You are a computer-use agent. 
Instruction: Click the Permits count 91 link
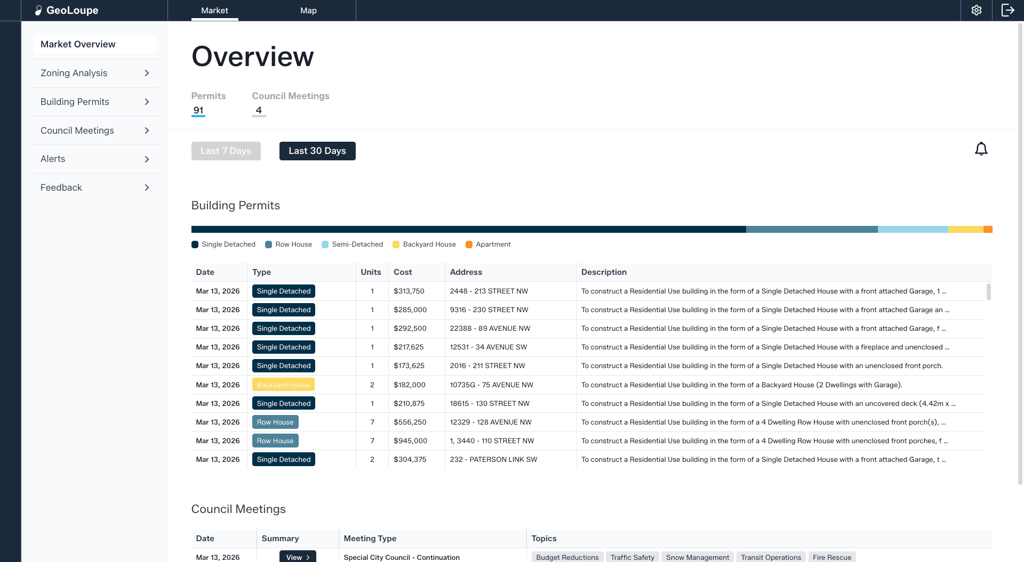coord(198,110)
